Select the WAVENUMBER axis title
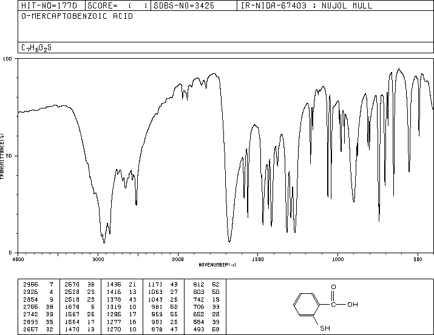Image resolution: width=434 pixels, height=335 pixels. click(x=217, y=265)
